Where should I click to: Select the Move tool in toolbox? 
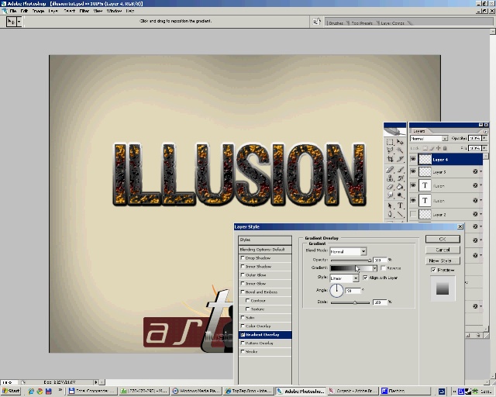[x=400, y=142]
